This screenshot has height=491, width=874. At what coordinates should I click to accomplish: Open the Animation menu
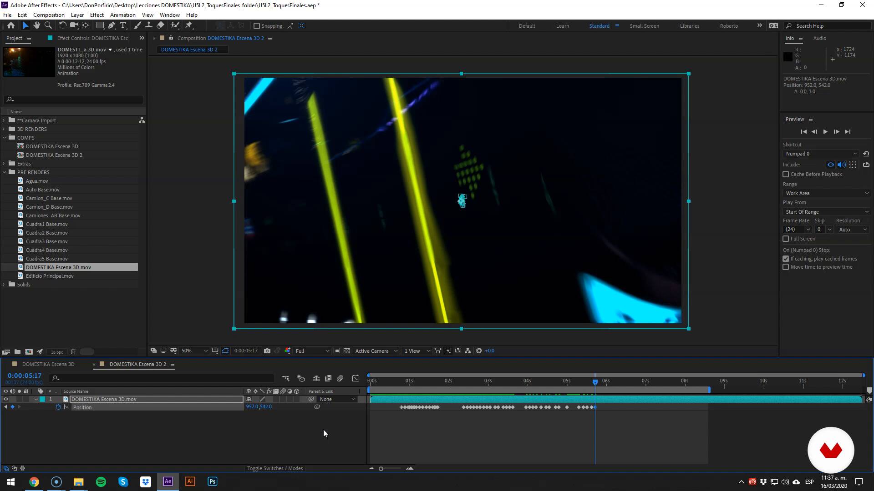click(122, 15)
